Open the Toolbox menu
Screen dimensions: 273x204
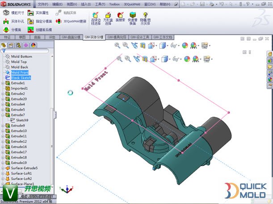click(x=115, y=4)
